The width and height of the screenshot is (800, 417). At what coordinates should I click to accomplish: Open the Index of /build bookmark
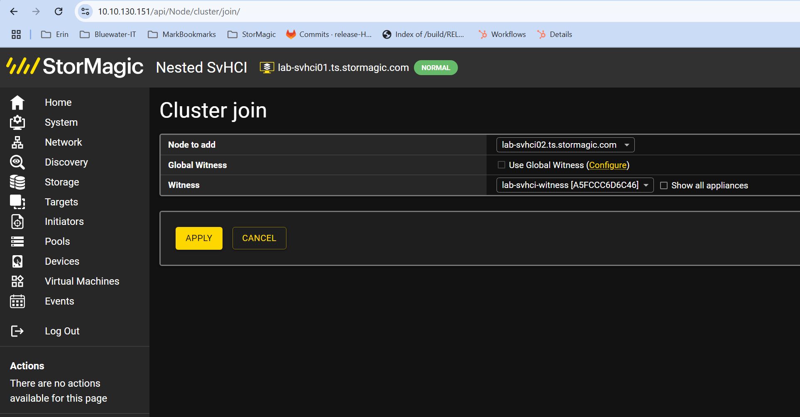point(423,34)
